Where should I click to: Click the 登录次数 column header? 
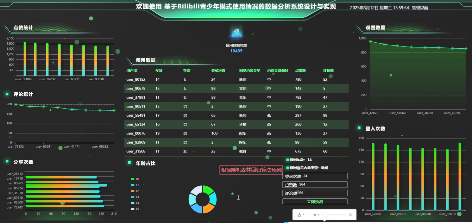pos(218,71)
